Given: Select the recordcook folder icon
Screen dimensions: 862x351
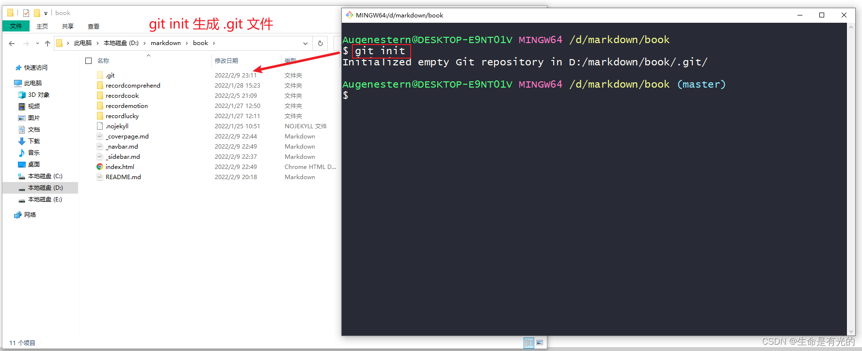Looking at the screenshot, I should point(100,96).
